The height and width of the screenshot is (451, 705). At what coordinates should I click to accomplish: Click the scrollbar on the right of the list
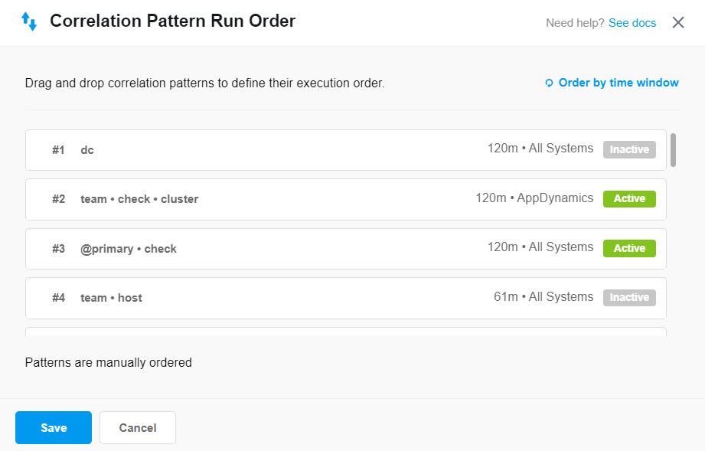point(673,151)
